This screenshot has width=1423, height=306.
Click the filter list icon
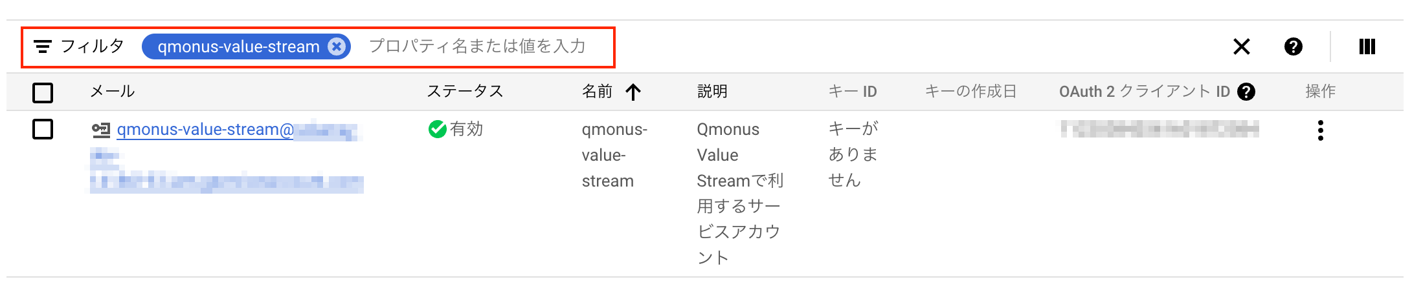point(43,46)
